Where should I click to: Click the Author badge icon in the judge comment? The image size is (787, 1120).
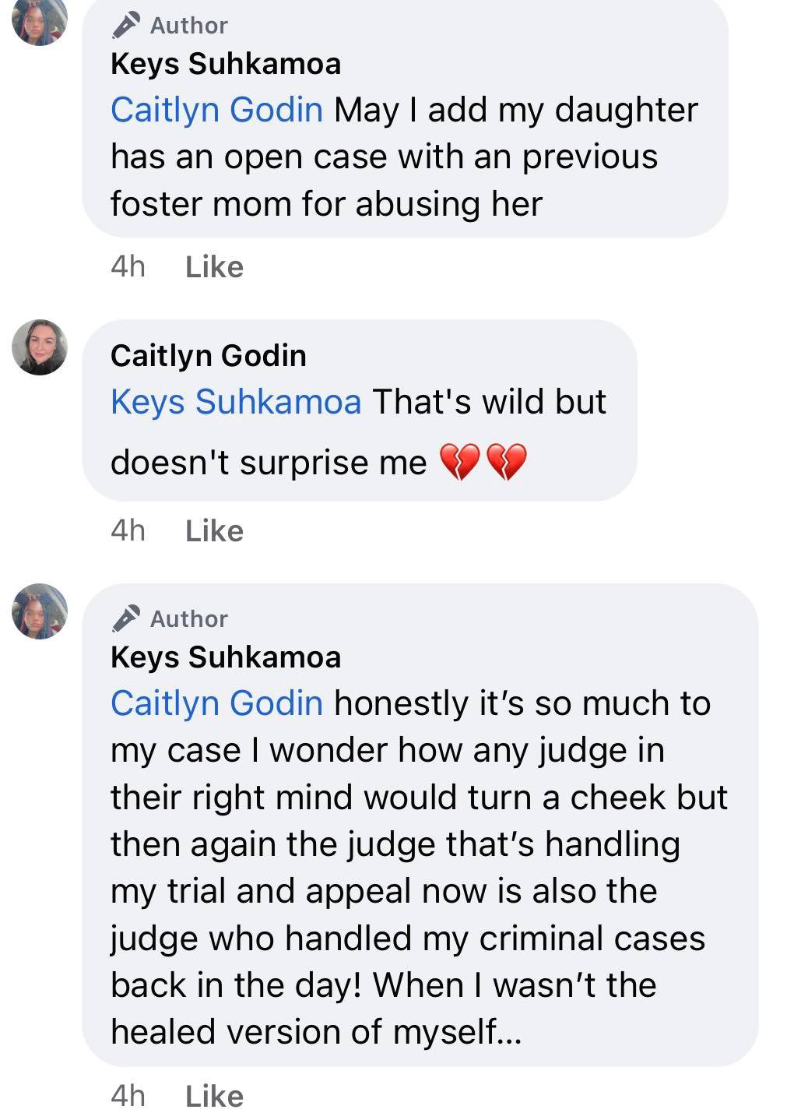point(126,619)
